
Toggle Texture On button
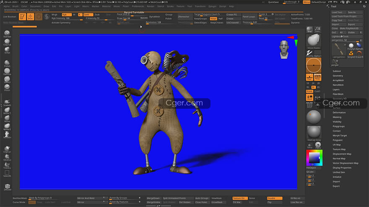pyautogui.click(x=240, y=198)
